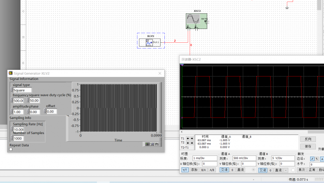Viewport: 324px width, 183px height.
Task: Click X-axis position field
Action: (x=210, y=164)
